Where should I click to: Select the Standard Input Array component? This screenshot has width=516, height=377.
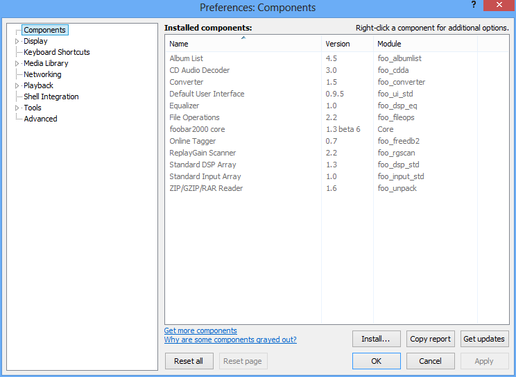pyautogui.click(x=337, y=176)
